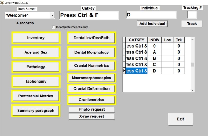Select the Macromorphoscopics button
Image resolution: width=208 pixels, height=136 pixels.
[91, 78]
